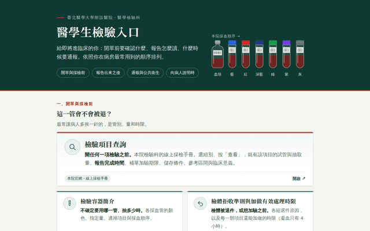
Task: Click the gray-capped tube icon
Action: (x=300, y=54)
